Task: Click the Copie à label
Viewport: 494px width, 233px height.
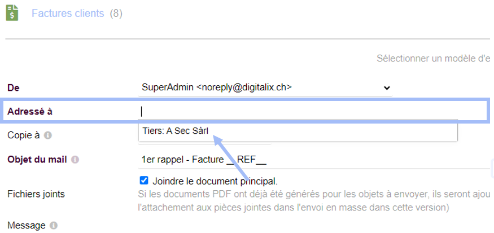Action: 24,135
